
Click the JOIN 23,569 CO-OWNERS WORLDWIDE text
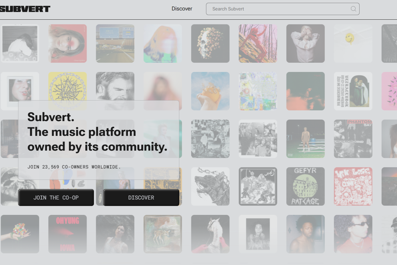tap(74, 167)
